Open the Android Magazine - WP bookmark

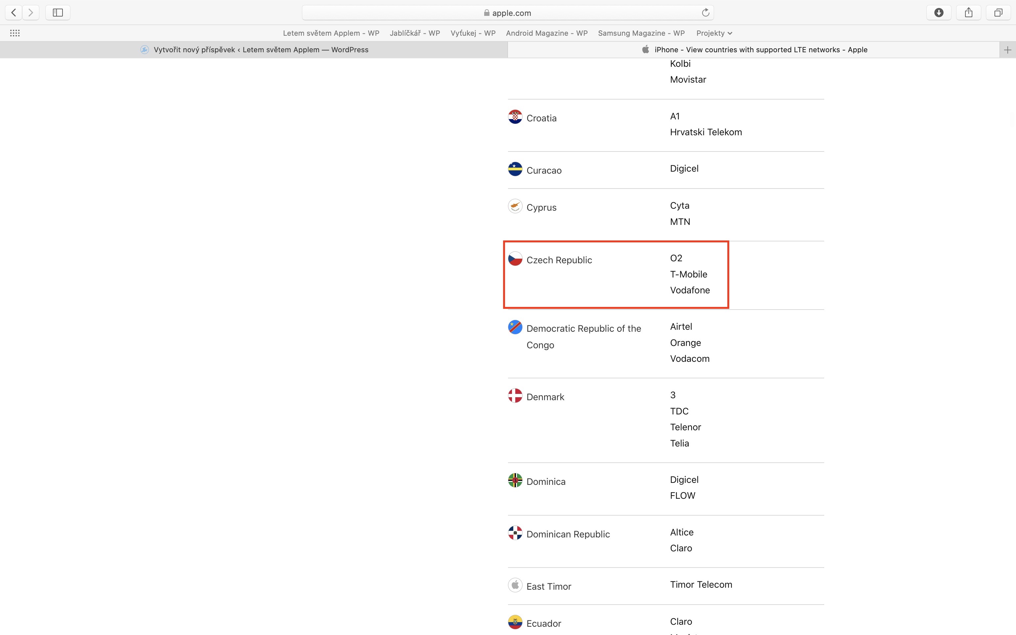(x=547, y=33)
